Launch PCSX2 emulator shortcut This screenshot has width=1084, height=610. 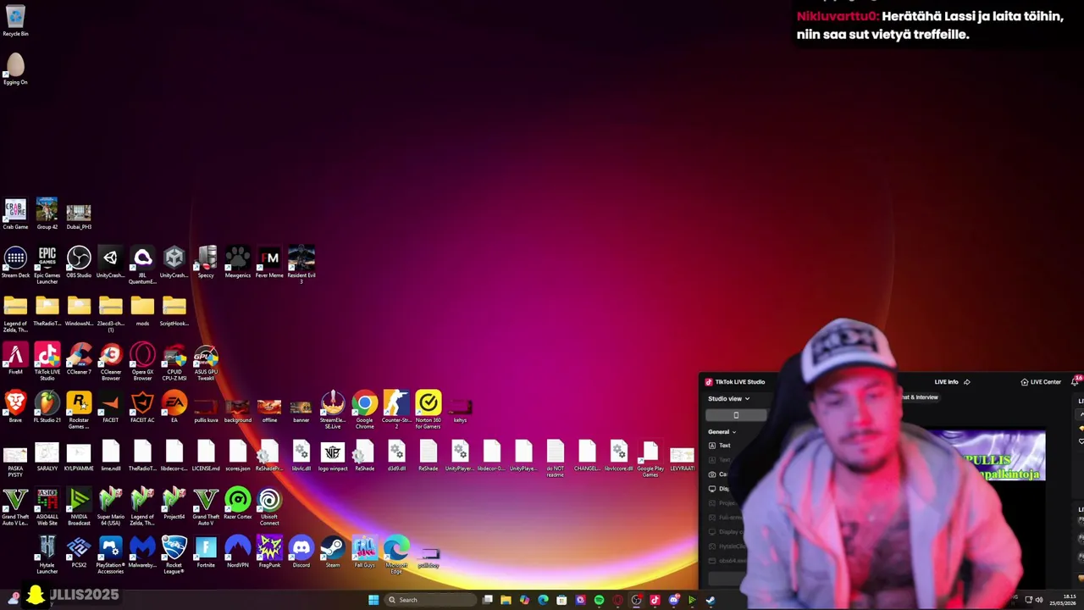[79, 552]
